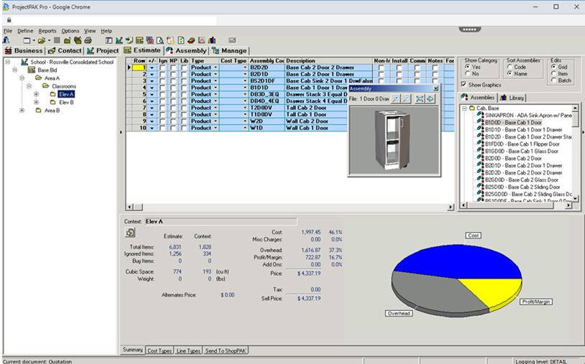Image resolution: width=585 pixels, height=364 pixels.
Task: Click the open folder icon in the toolbar
Action: [41, 40]
